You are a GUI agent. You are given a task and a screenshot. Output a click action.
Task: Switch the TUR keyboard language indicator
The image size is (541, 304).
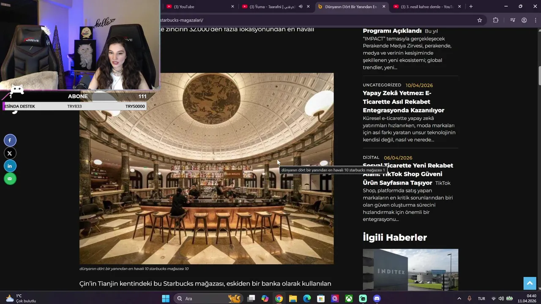pos(481,299)
